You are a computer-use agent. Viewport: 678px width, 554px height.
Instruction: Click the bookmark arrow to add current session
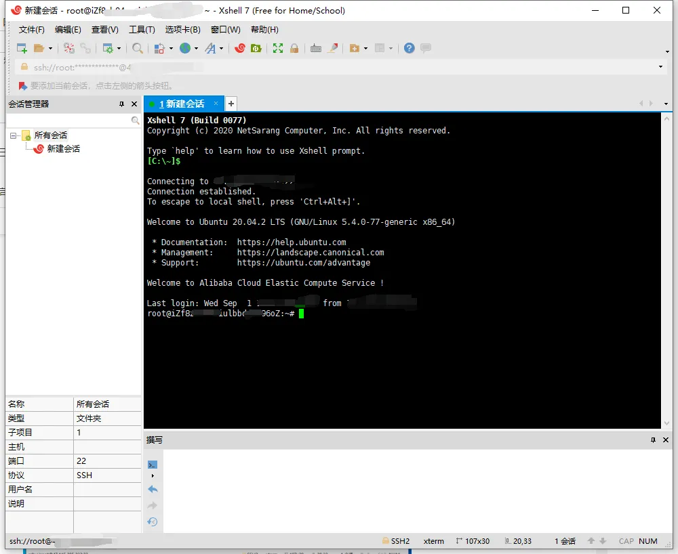click(x=23, y=86)
